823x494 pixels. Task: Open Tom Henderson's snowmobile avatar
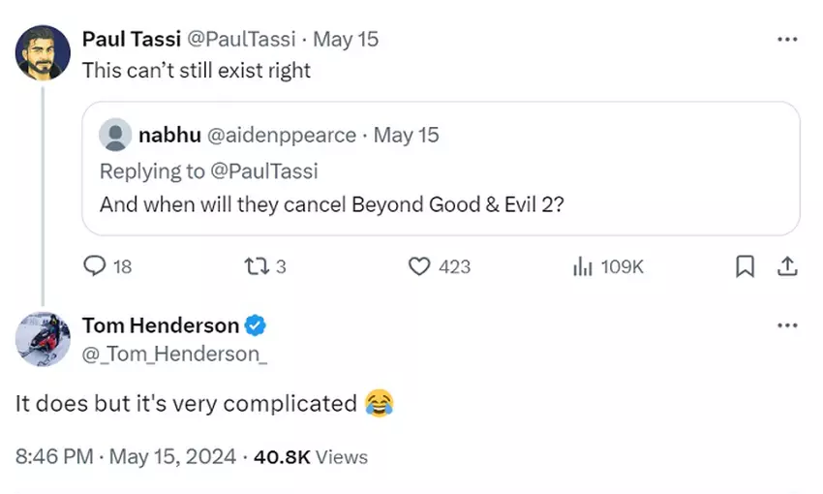tap(43, 338)
